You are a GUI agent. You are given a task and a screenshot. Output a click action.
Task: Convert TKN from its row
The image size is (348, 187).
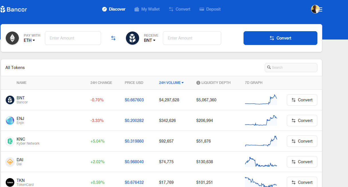(x=302, y=182)
